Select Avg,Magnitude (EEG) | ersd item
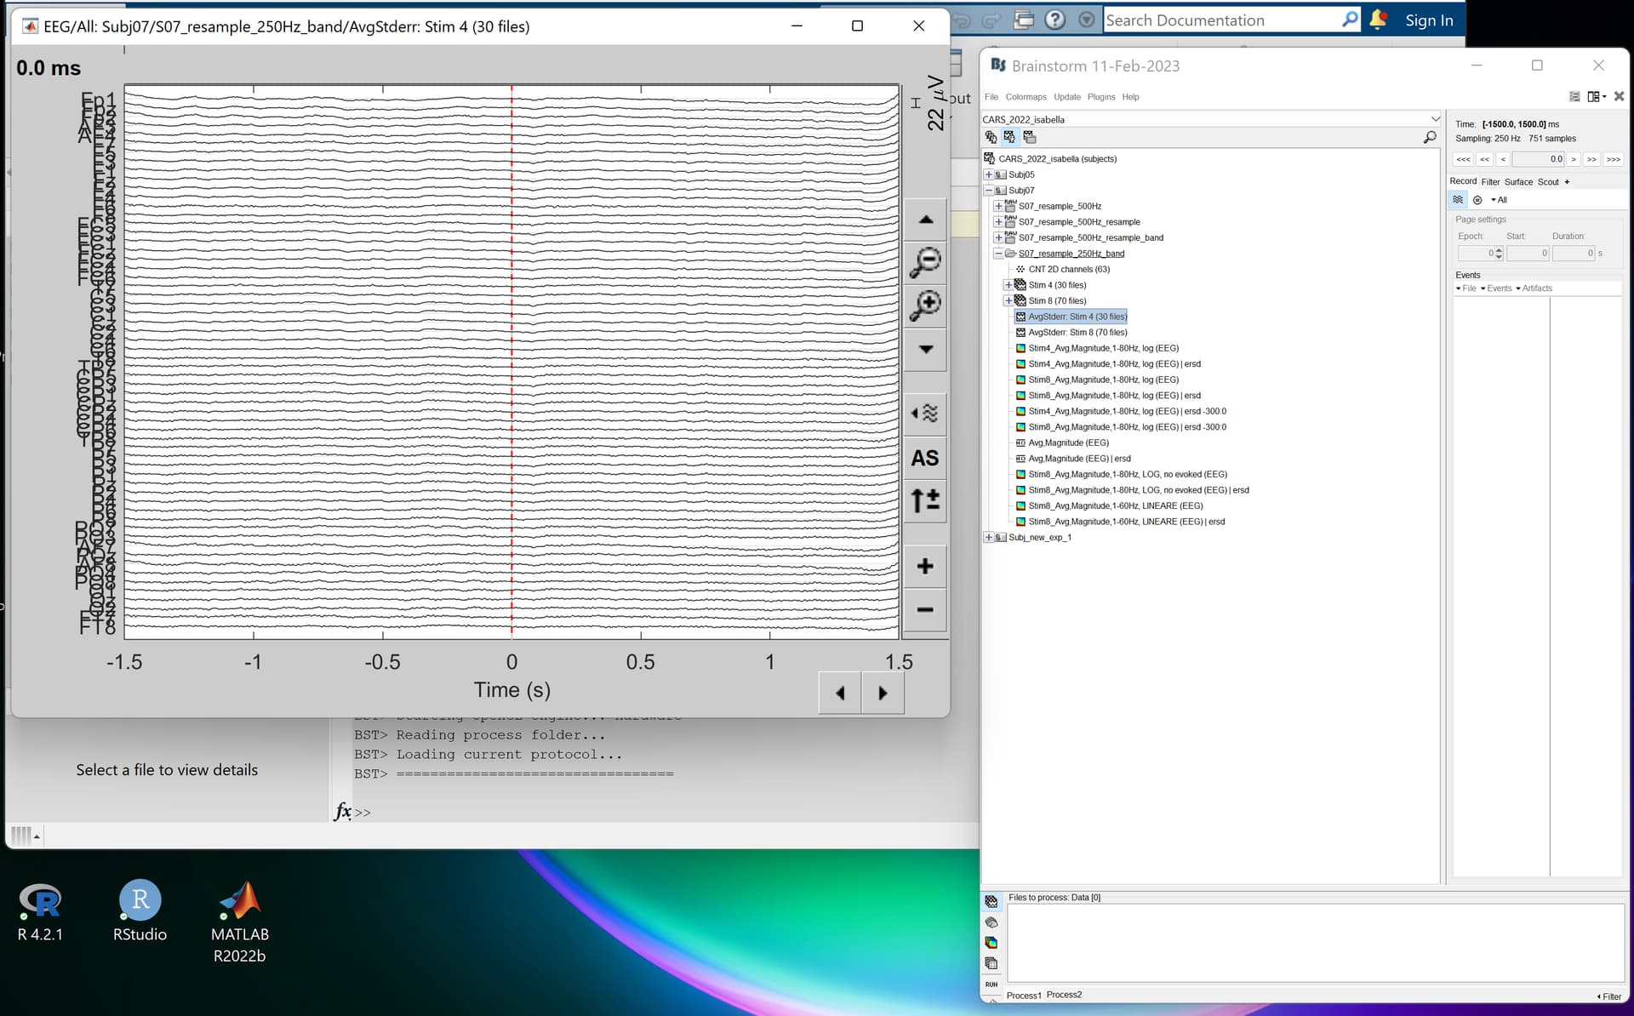This screenshot has height=1016, width=1634. pyautogui.click(x=1079, y=459)
